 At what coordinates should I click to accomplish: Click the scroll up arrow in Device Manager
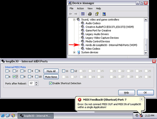(x=146, y=20)
